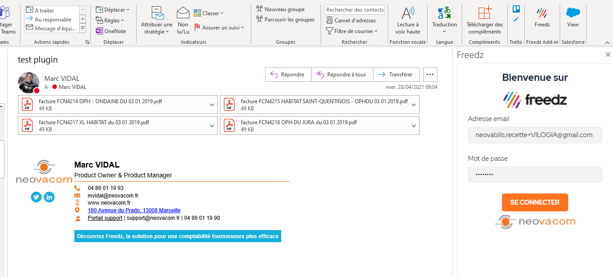Open the Déplacer dropdown
This screenshot has width=613, height=277.
(x=112, y=9)
